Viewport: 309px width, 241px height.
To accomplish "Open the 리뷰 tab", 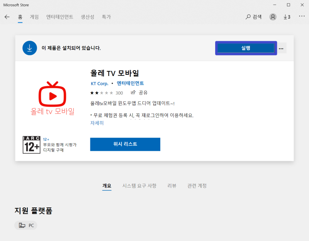I will tap(171, 186).
